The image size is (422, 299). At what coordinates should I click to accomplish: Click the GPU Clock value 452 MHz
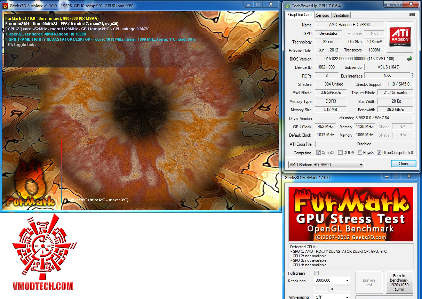[x=325, y=127]
